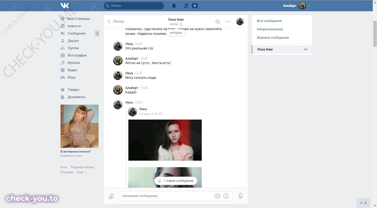Open the first forwarded photo with red light
This screenshot has height=208, width=377.
165,140
